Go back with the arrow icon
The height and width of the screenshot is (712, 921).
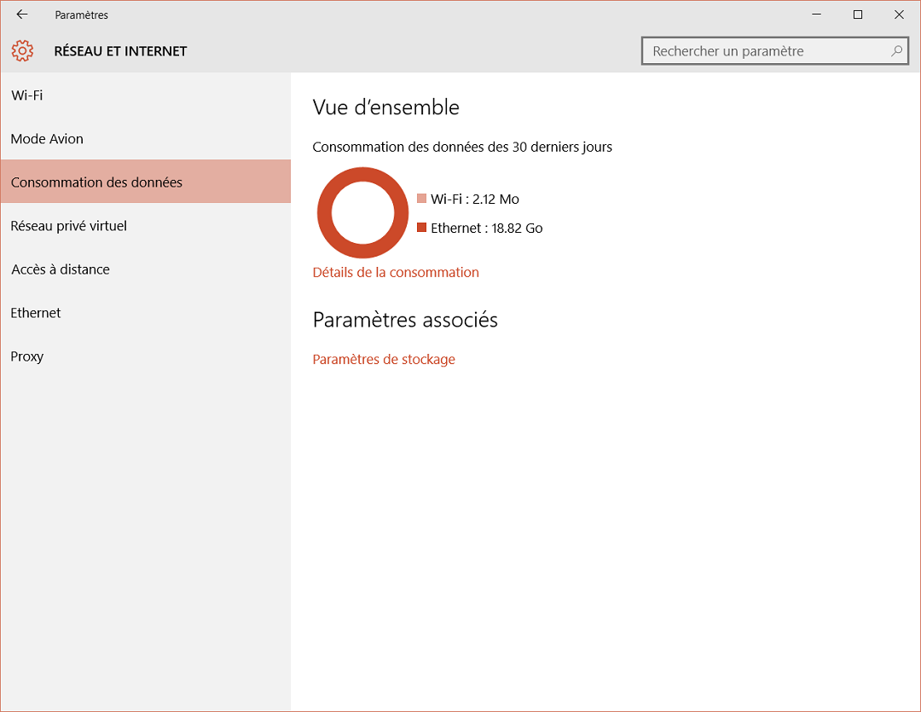22,14
